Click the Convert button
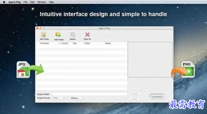207x114 pixels. point(157,97)
